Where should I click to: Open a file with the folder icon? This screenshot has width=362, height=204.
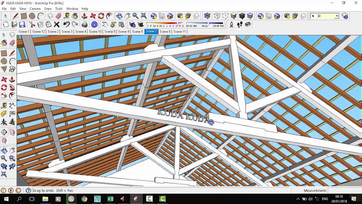pyautogui.click(x=14, y=24)
